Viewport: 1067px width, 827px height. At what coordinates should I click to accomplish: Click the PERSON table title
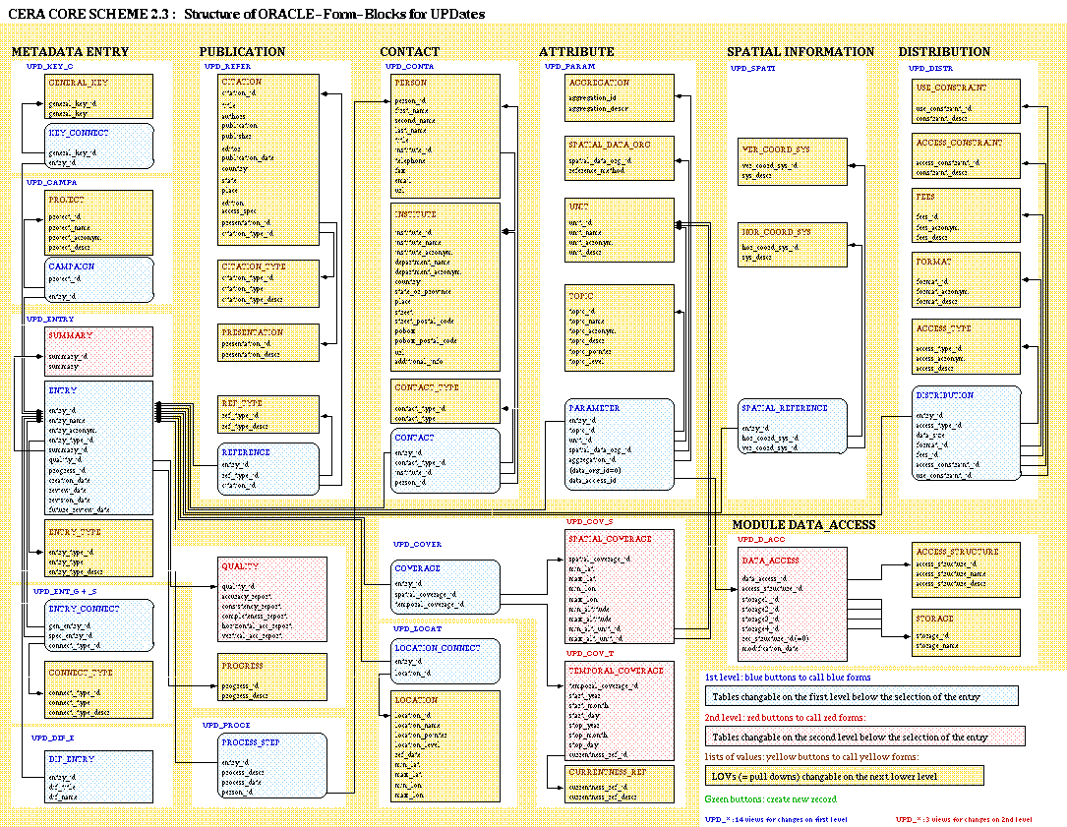pos(410,83)
